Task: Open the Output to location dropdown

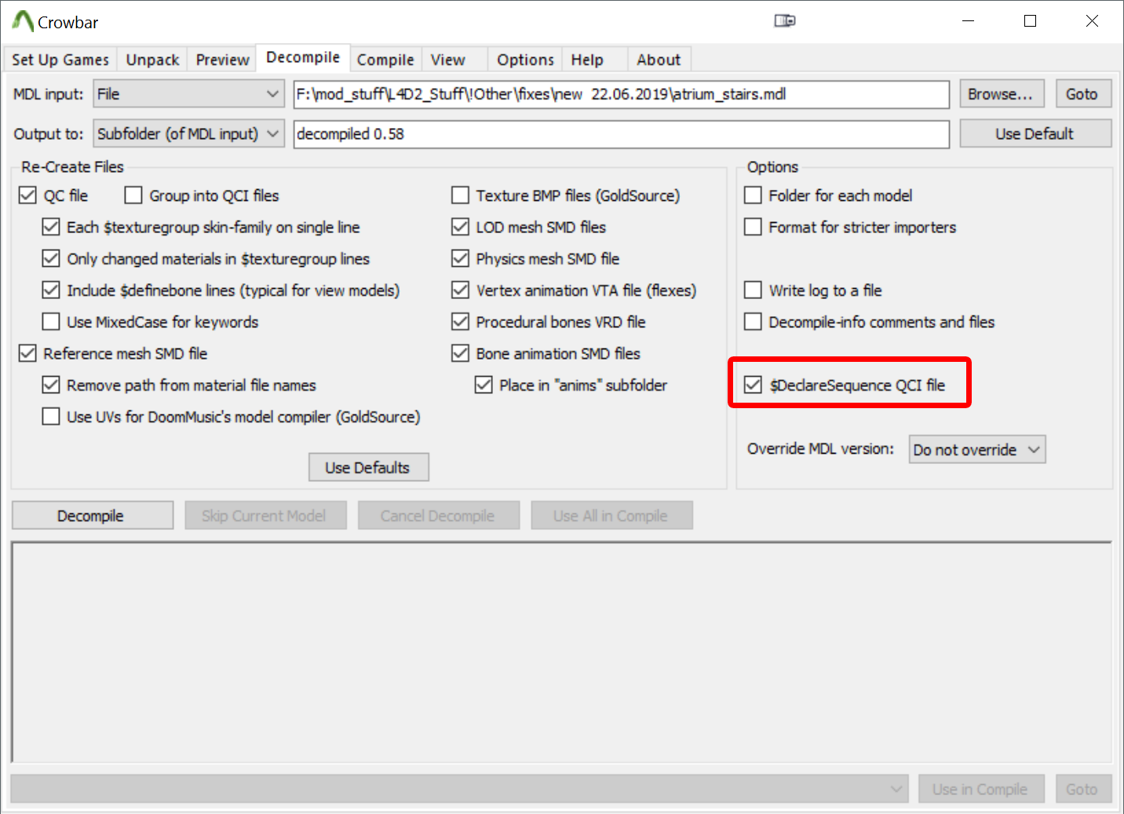Action: coord(188,133)
